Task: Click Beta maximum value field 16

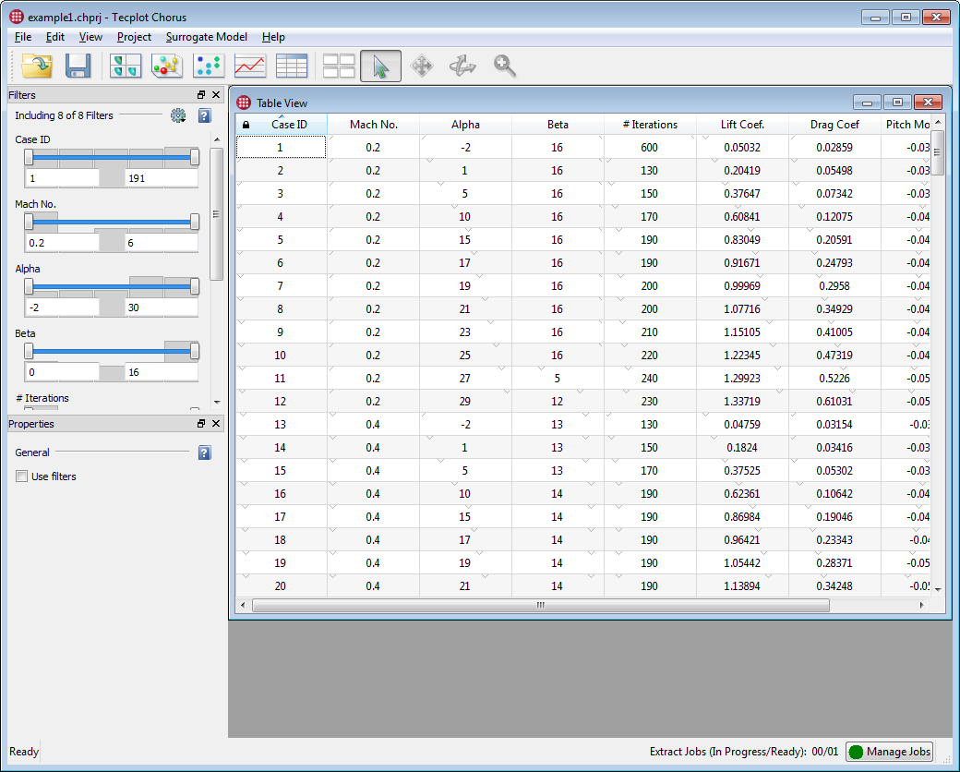Action: pyautogui.click(x=161, y=372)
